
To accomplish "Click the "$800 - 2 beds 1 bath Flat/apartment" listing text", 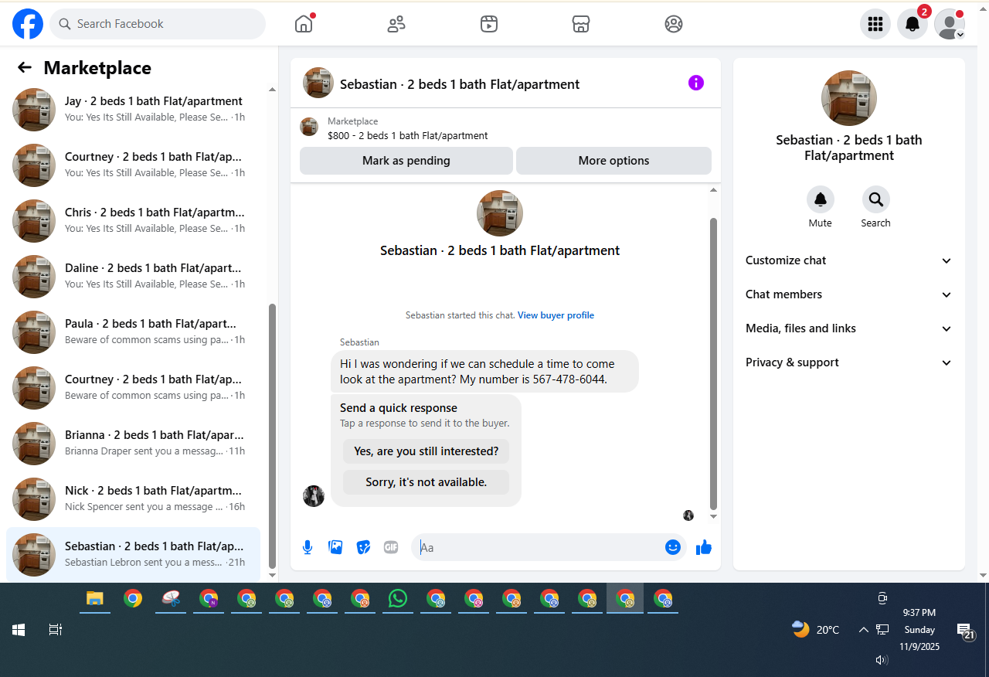I will (408, 136).
